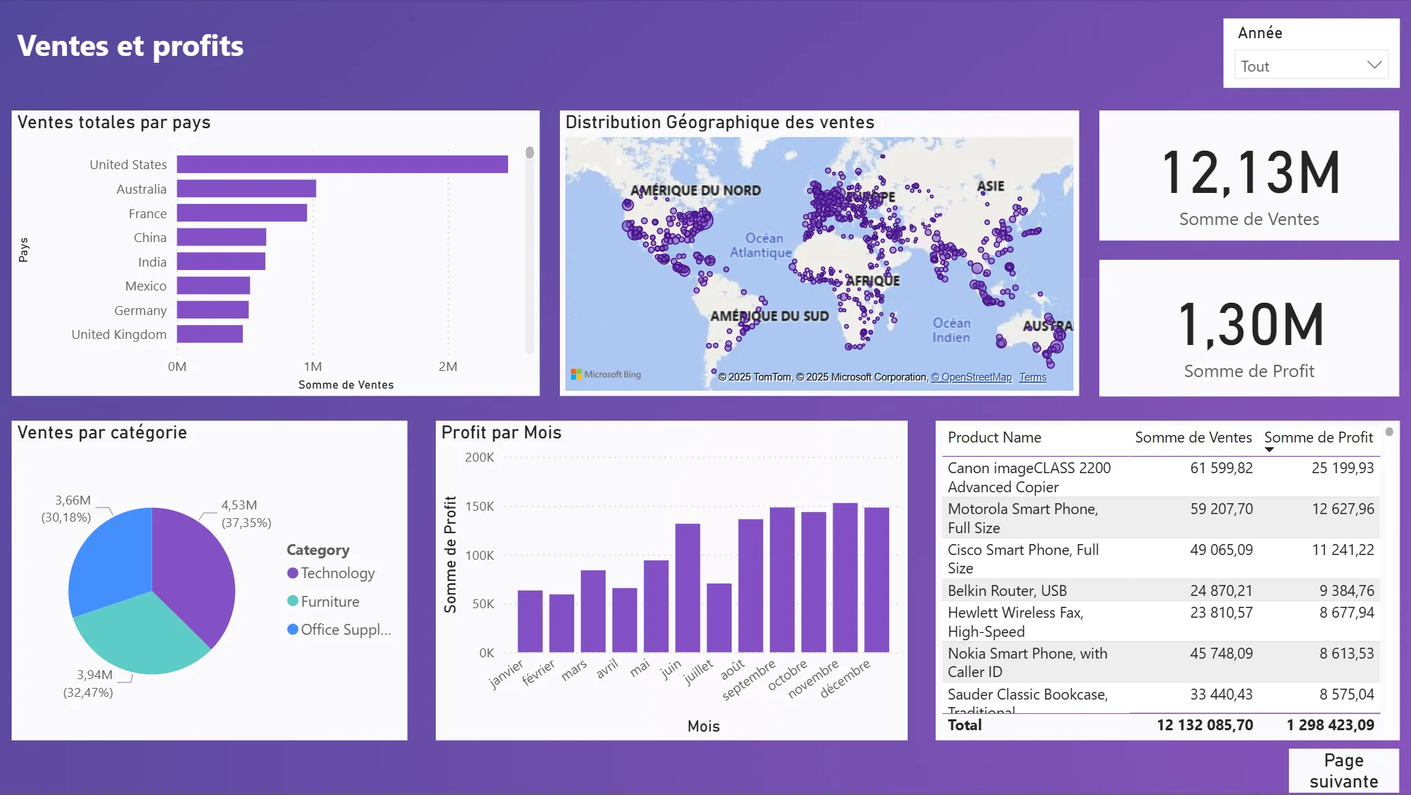Select the Office Supplies legend item
Image resolution: width=1411 pixels, height=795 pixels.
(x=346, y=629)
